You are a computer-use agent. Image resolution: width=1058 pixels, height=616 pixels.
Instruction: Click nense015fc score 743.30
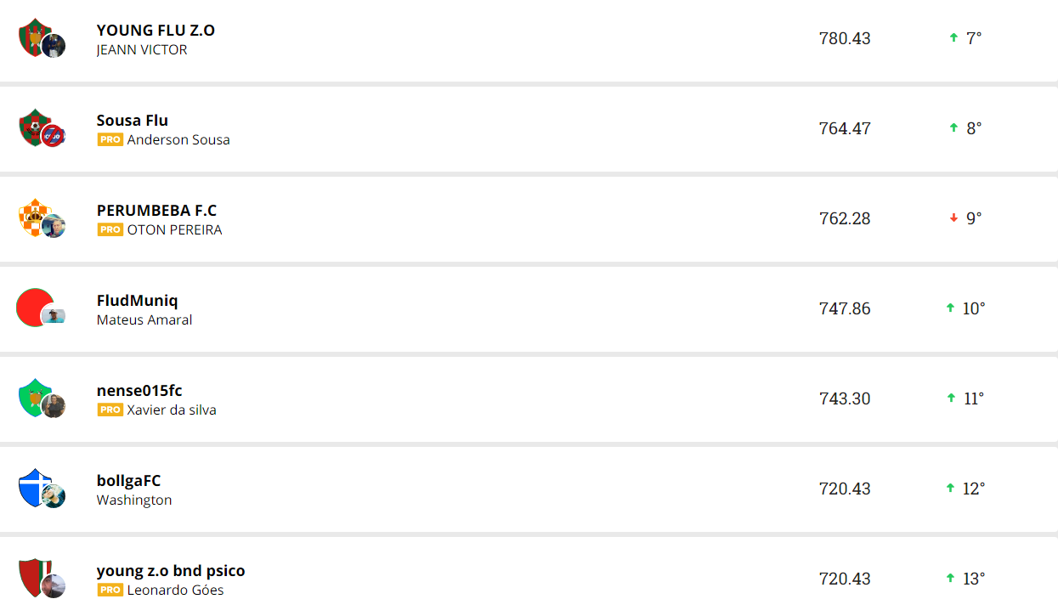coord(845,398)
